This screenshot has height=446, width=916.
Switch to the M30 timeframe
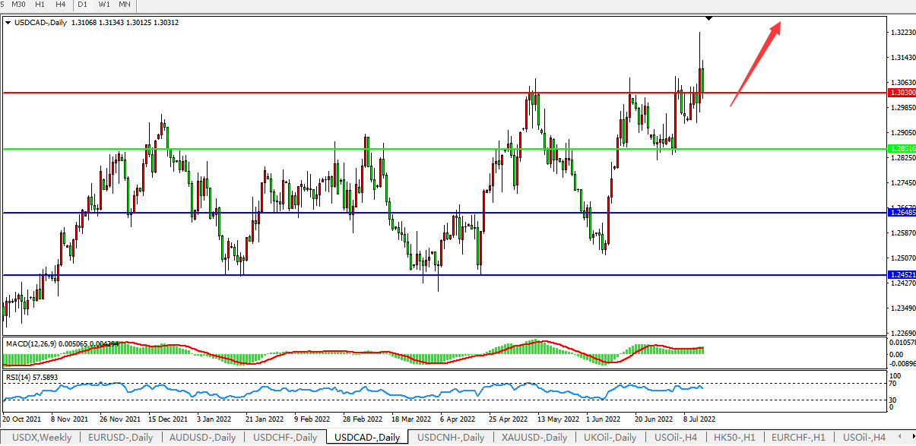(x=19, y=5)
